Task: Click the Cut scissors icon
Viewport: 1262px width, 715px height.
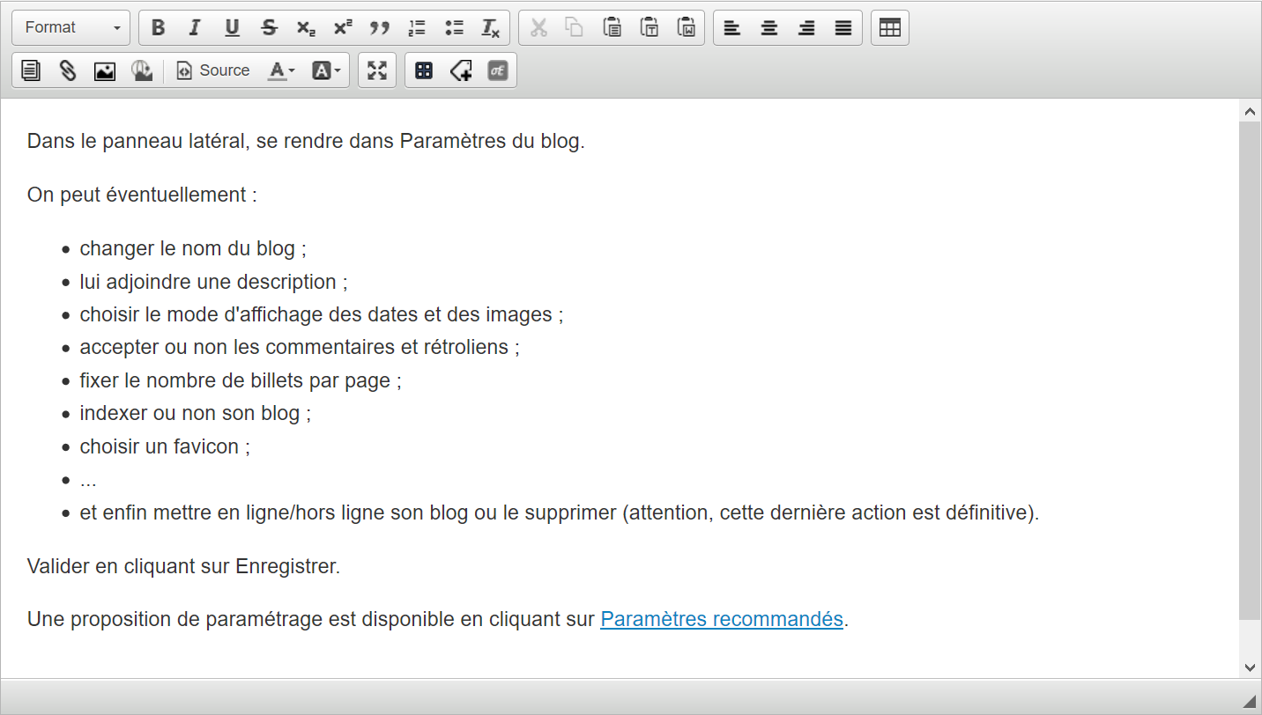Action: pyautogui.click(x=538, y=27)
